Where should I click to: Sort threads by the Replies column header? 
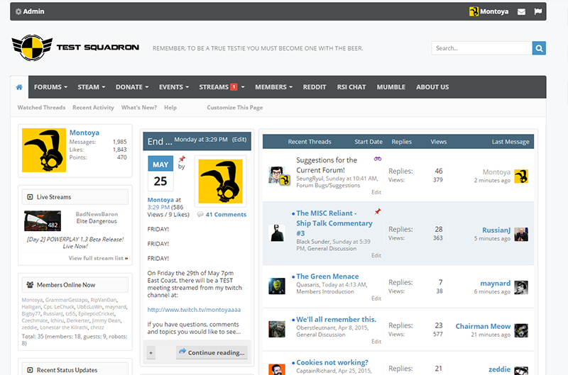pyautogui.click(x=401, y=142)
